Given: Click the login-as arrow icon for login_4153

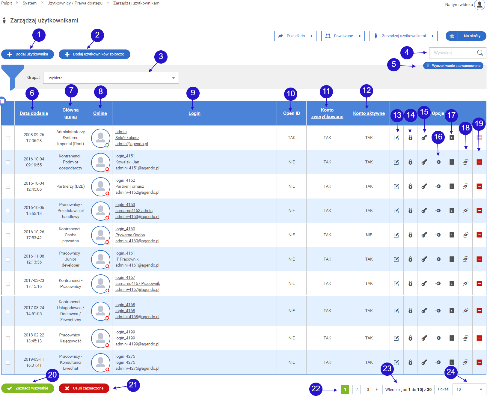Looking at the screenshot, I should [438, 211].
